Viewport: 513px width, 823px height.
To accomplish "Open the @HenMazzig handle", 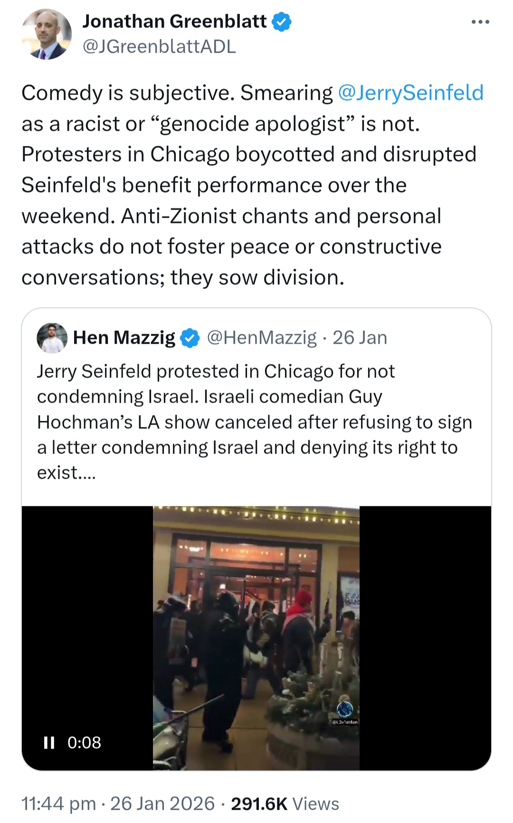I will pos(262,338).
